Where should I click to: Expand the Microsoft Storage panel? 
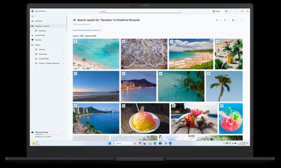tap(63, 132)
